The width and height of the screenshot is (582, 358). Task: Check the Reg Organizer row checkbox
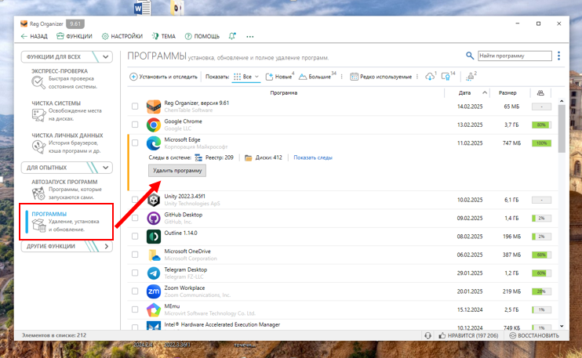coord(135,107)
